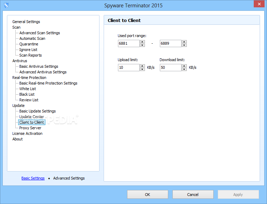Click the Advanced Settings label

(x=69, y=178)
